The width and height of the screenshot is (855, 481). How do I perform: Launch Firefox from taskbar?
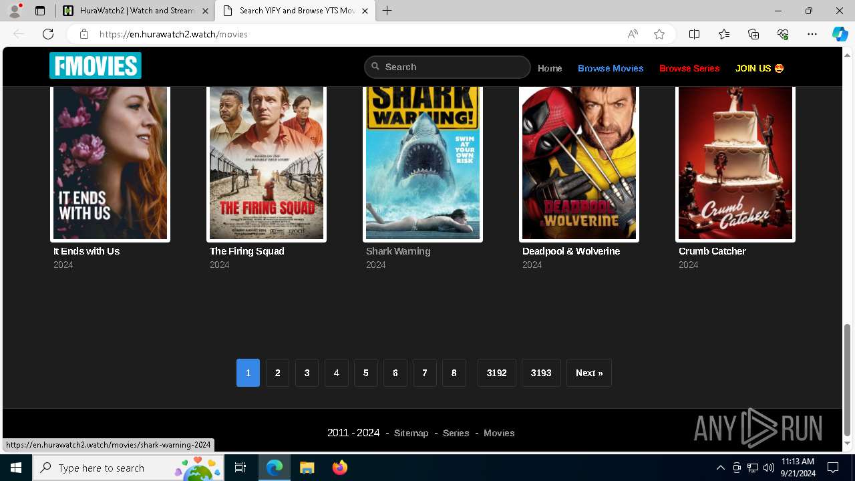coord(339,468)
